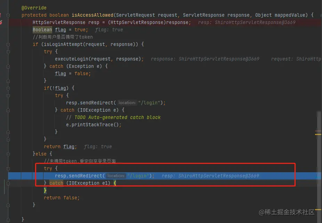The width and height of the screenshot is (322, 223).
Task: Click inline value response: ShiroHttpServletResponse@3669
Action: pos(205,59)
